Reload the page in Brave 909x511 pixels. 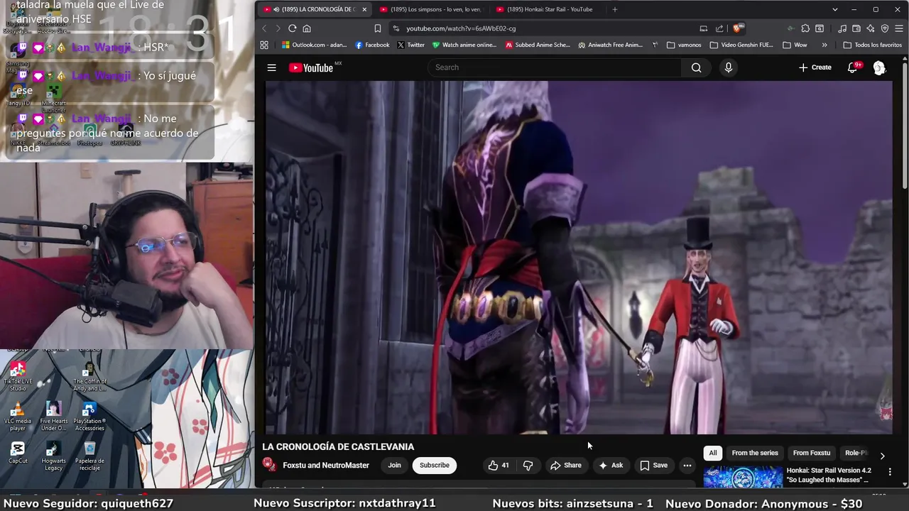tap(292, 28)
